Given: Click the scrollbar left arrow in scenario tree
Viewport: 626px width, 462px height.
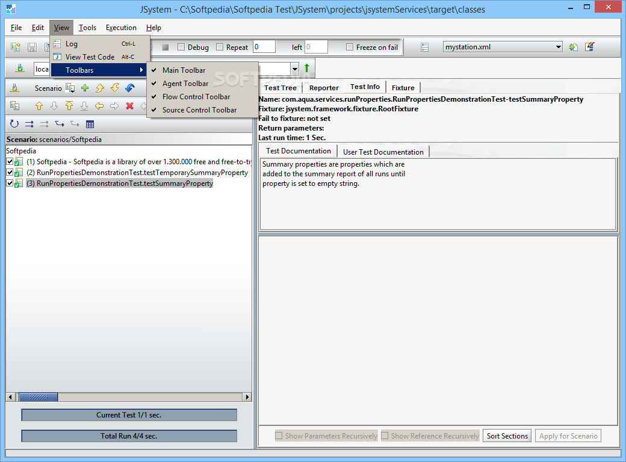Looking at the screenshot, I should [10, 397].
